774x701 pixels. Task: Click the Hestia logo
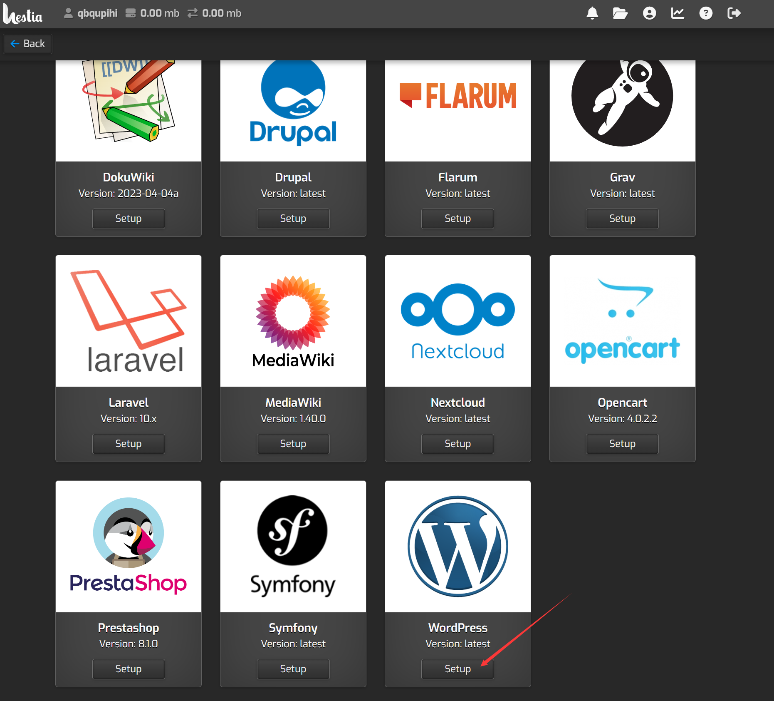click(x=22, y=14)
